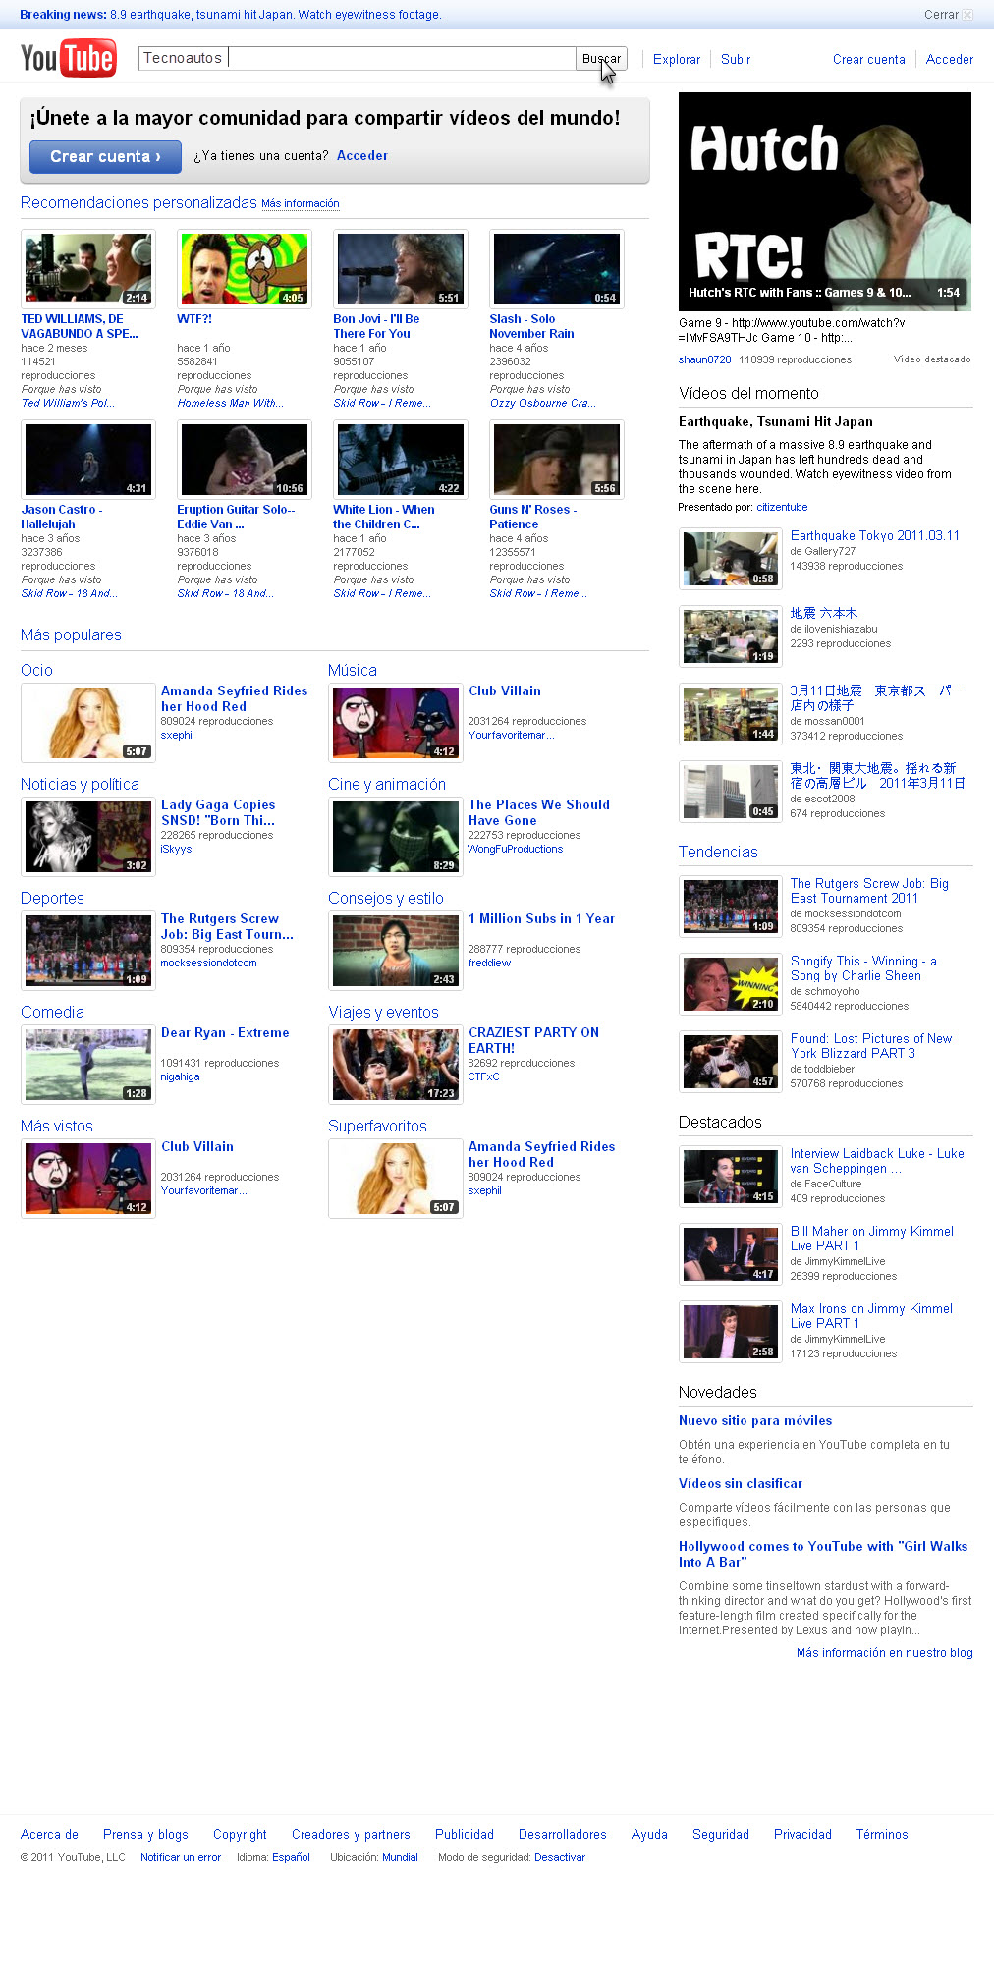
Task: Open Notificar un error link
Action: [181, 1857]
